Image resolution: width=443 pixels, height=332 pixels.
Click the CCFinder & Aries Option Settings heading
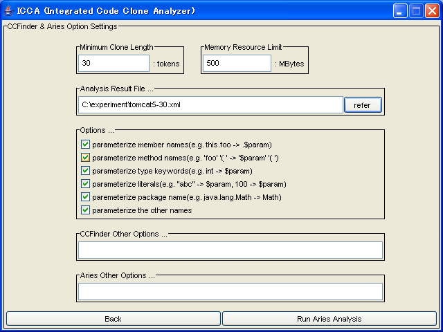click(x=62, y=26)
